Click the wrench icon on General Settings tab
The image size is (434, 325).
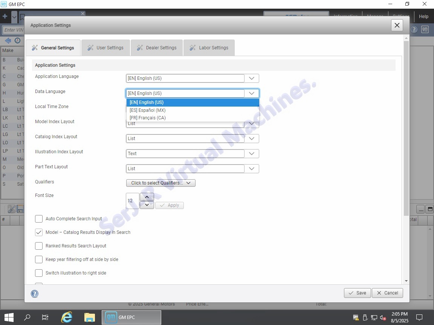(35, 48)
